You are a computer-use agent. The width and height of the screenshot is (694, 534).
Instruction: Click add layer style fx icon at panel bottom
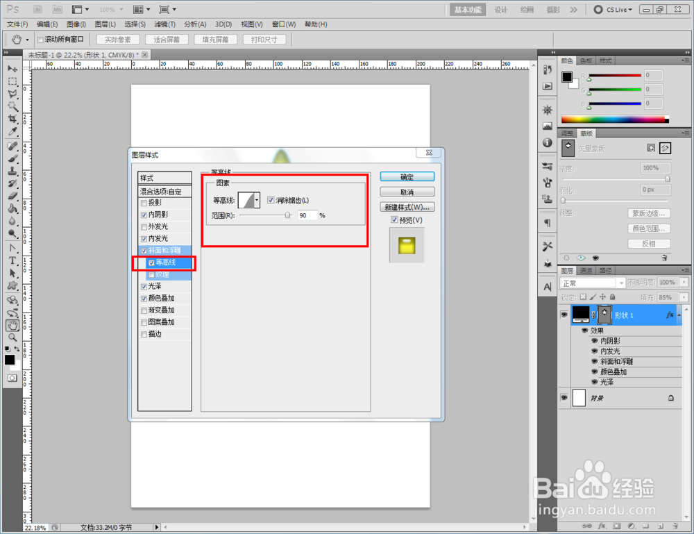pyautogui.click(x=602, y=526)
